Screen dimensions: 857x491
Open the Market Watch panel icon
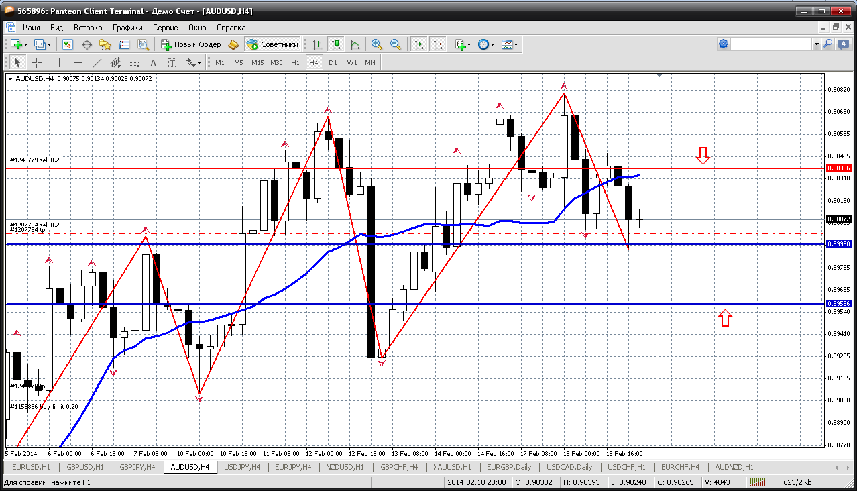pyautogui.click(x=68, y=44)
